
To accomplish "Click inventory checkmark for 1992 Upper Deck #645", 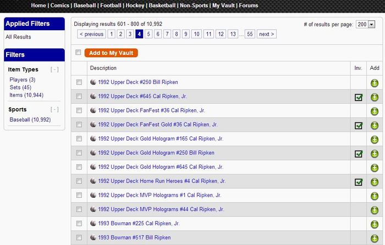I will pyautogui.click(x=359, y=97).
